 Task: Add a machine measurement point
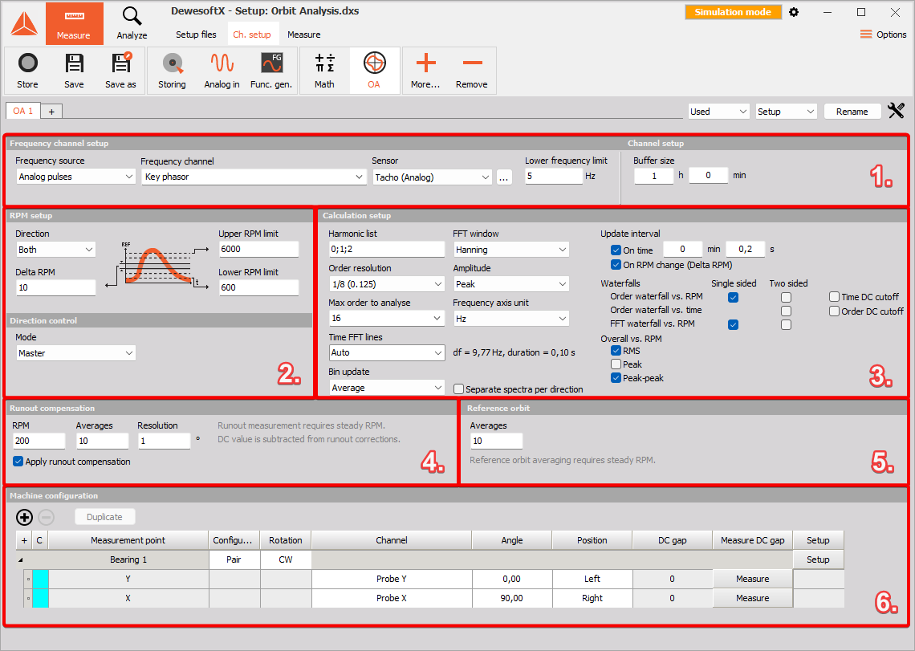25,517
